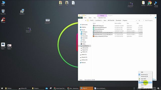Viewport: 161px width, 90px height.
Task: Sort by the Size column header
Action: coord(138,23)
